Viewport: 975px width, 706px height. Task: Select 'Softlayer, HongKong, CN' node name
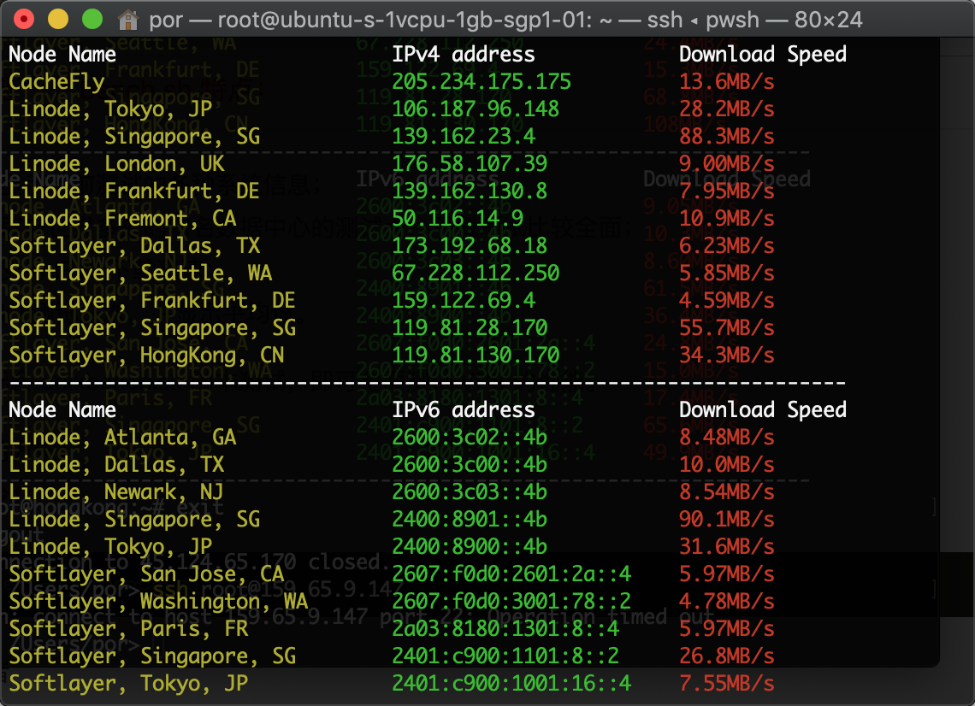pos(146,356)
